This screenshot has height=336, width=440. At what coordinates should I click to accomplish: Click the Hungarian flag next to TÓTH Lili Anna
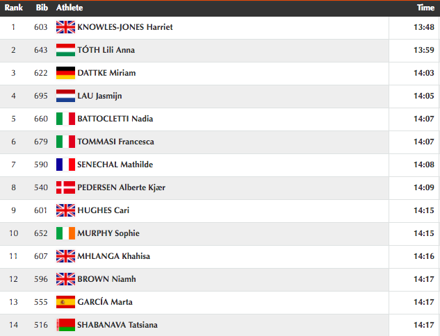(65, 50)
